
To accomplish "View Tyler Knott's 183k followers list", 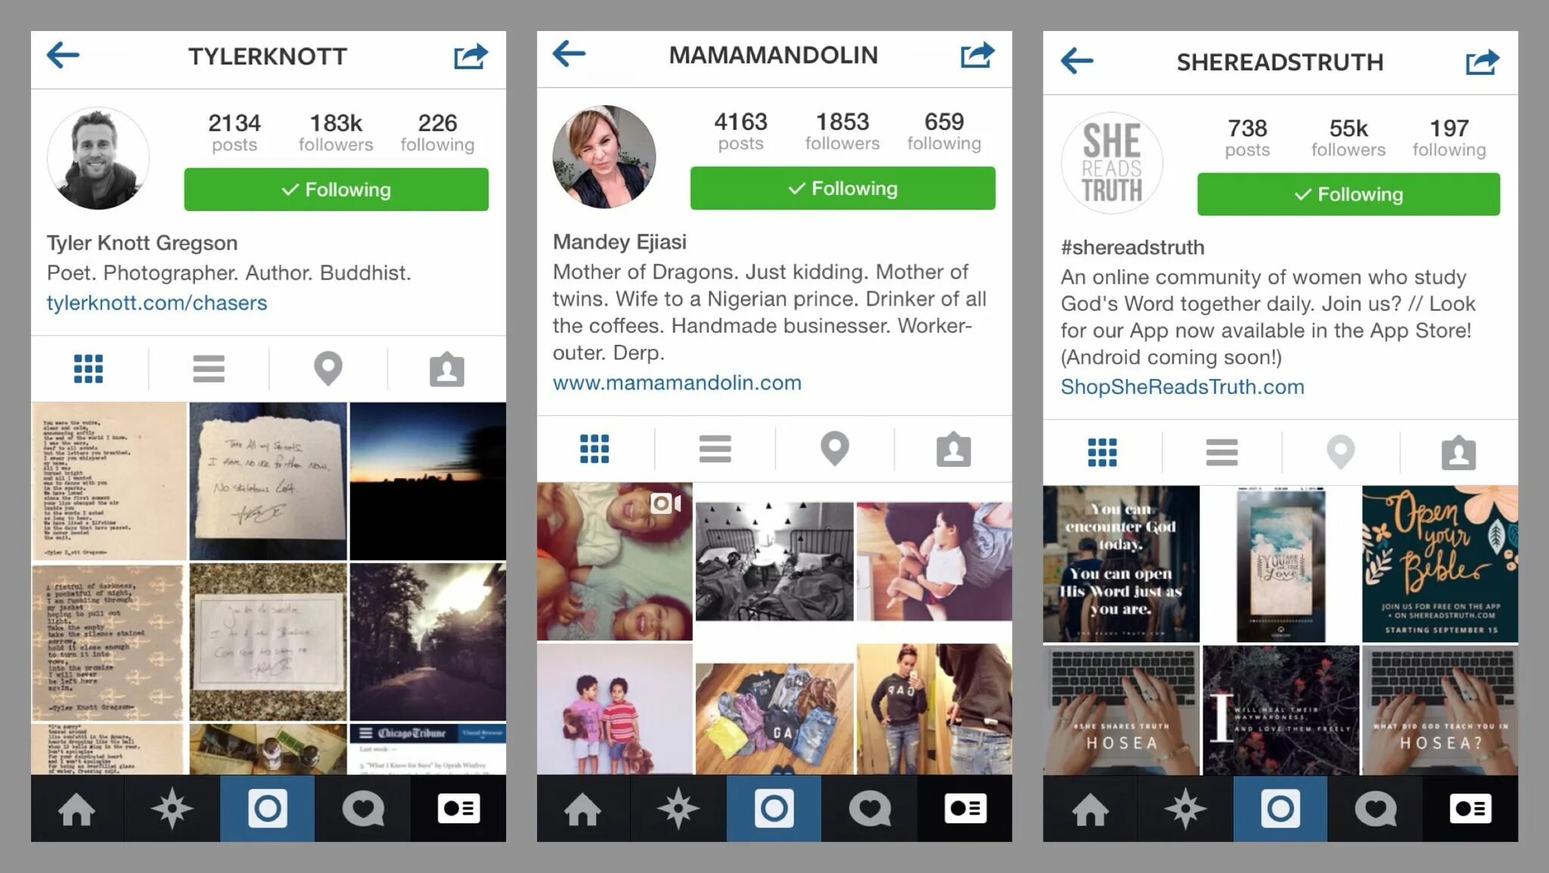I will 336,132.
